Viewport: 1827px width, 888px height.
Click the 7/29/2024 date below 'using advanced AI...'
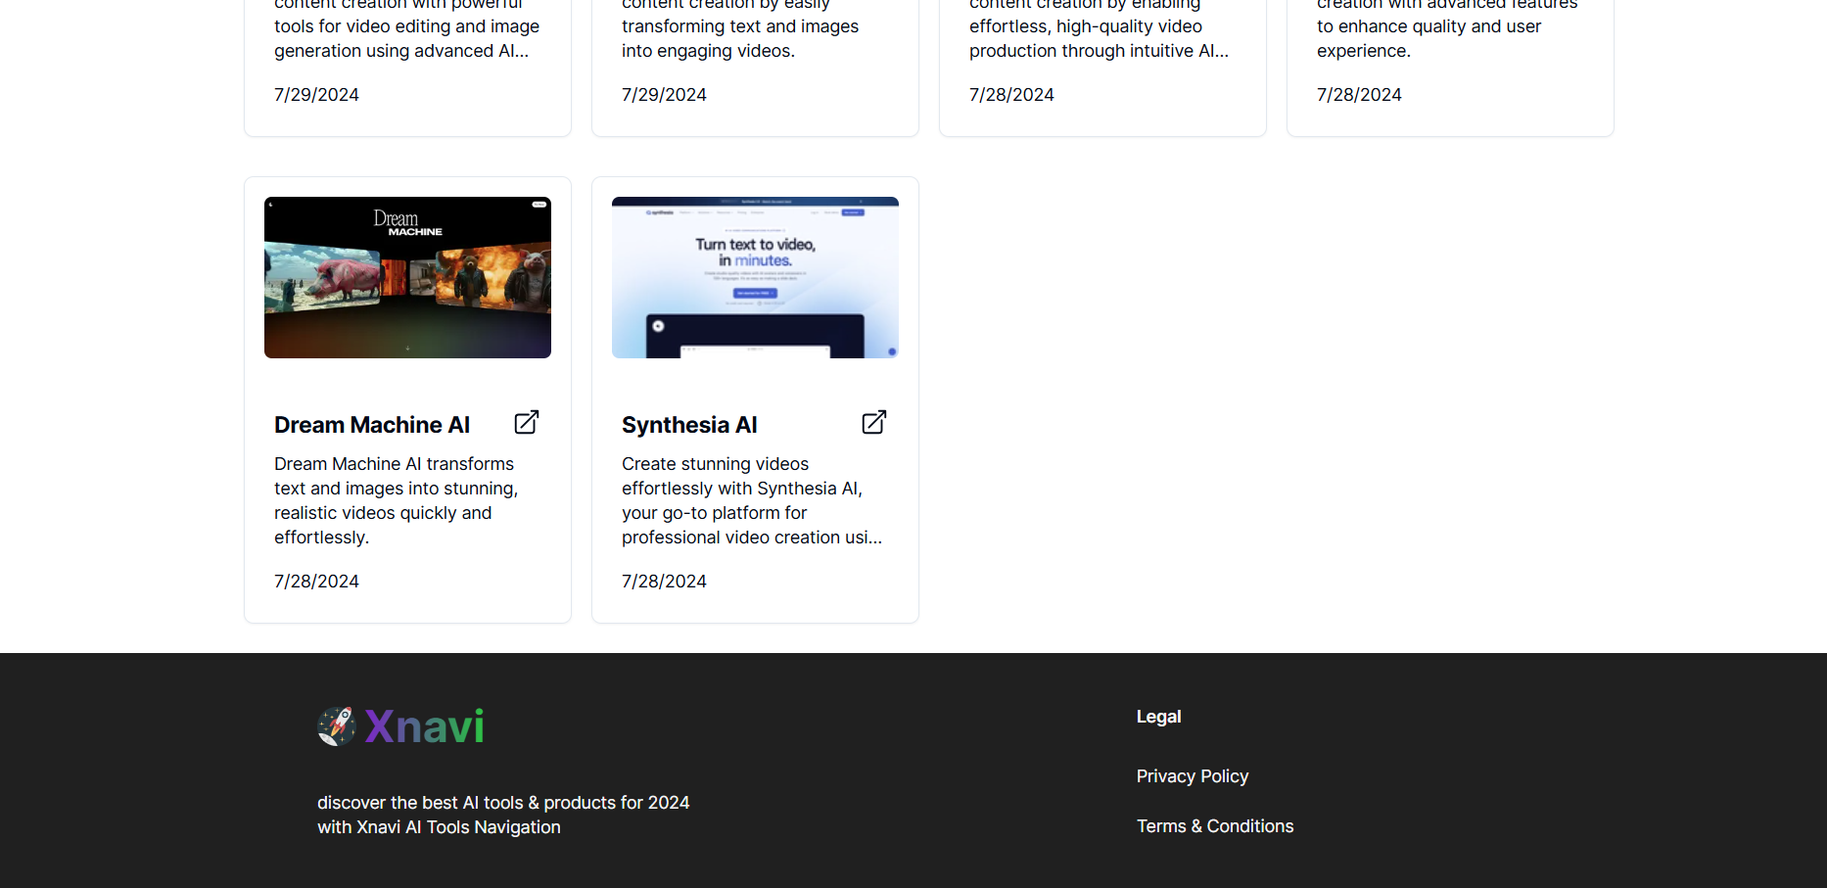point(316,95)
